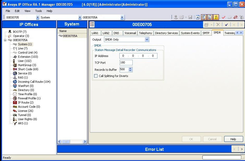Open the Tools menu
The image size is (245, 161).
pyautogui.click(x=38, y=11)
